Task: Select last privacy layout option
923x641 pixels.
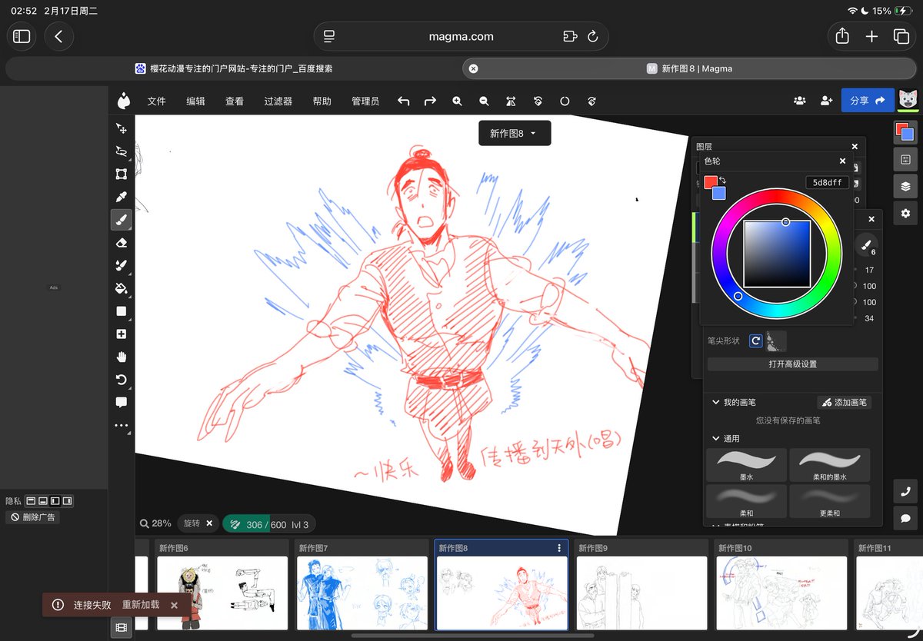Action: (68, 501)
